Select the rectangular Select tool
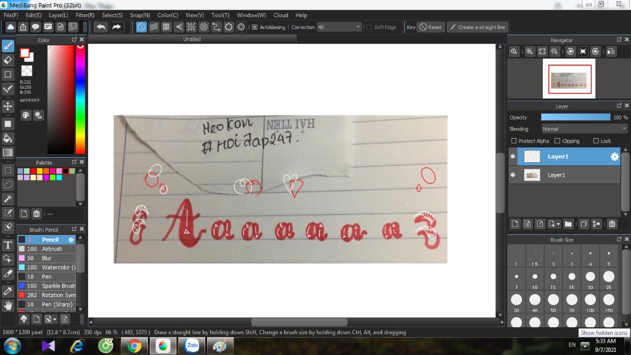The width and height of the screenshot is (631, 355). tap(7, 170)
